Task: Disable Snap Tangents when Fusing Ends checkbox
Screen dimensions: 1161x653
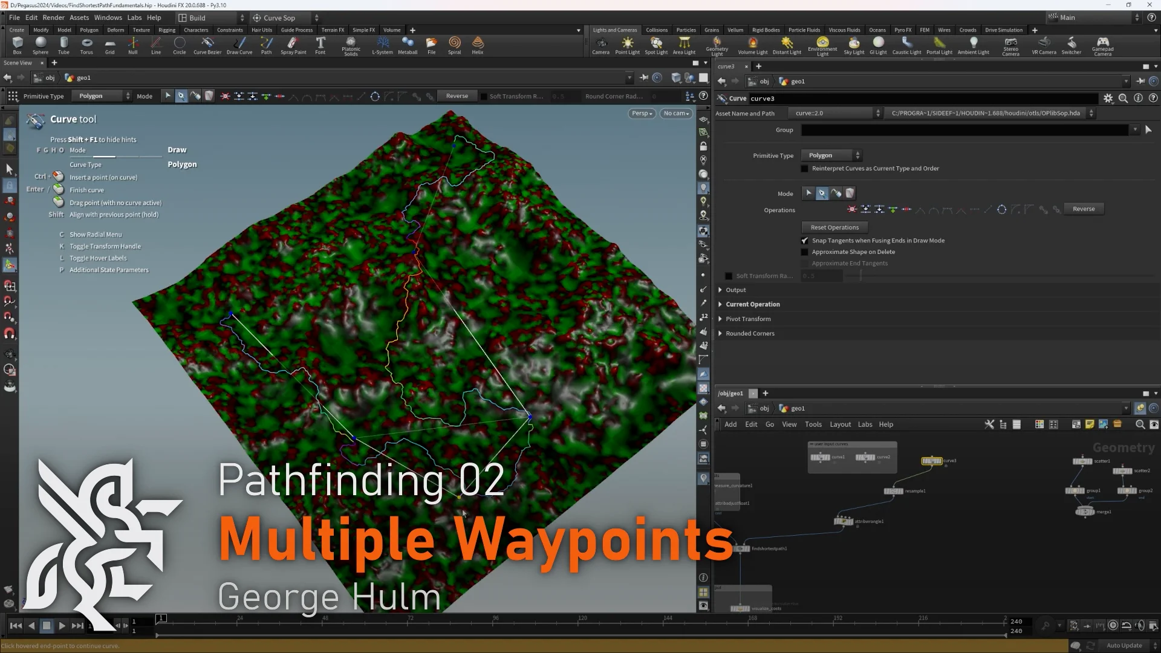Action: (x=805, y=241)
